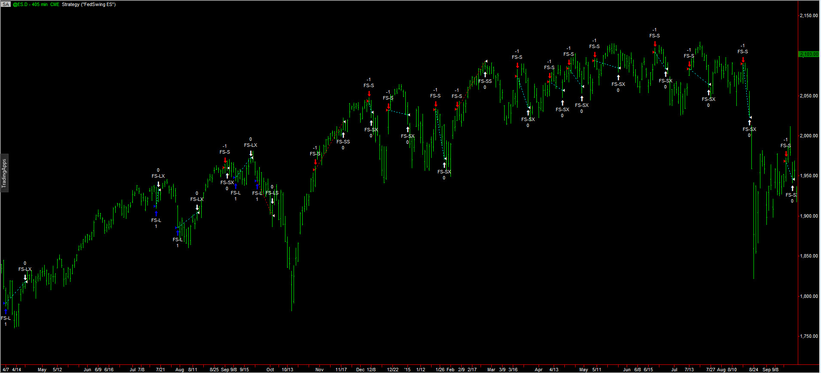The width and height of the screenshot is (821, 373).
Task: Click the 6/16 date on time axis
Action: (109, 370)
